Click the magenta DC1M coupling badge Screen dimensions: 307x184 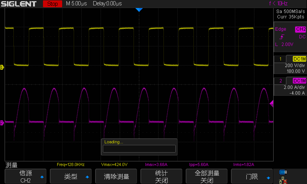pos(299,81)
